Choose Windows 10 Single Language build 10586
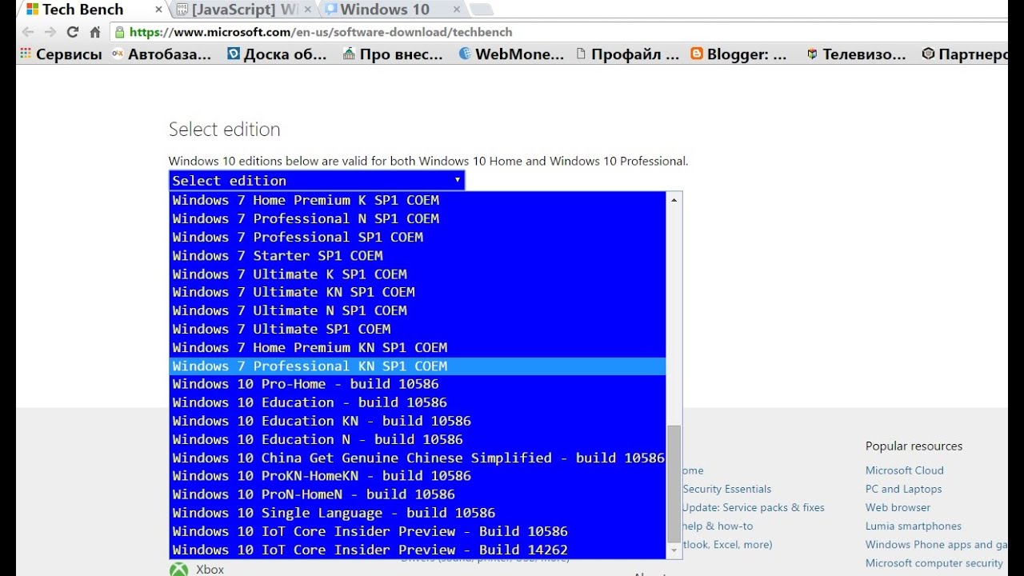Screen dimensions: 1024x576 point(418,513)
